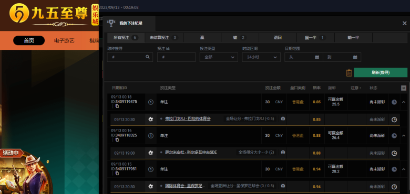Click the circled 1 icon in bet 3409118325 row

tap(151, 136)
